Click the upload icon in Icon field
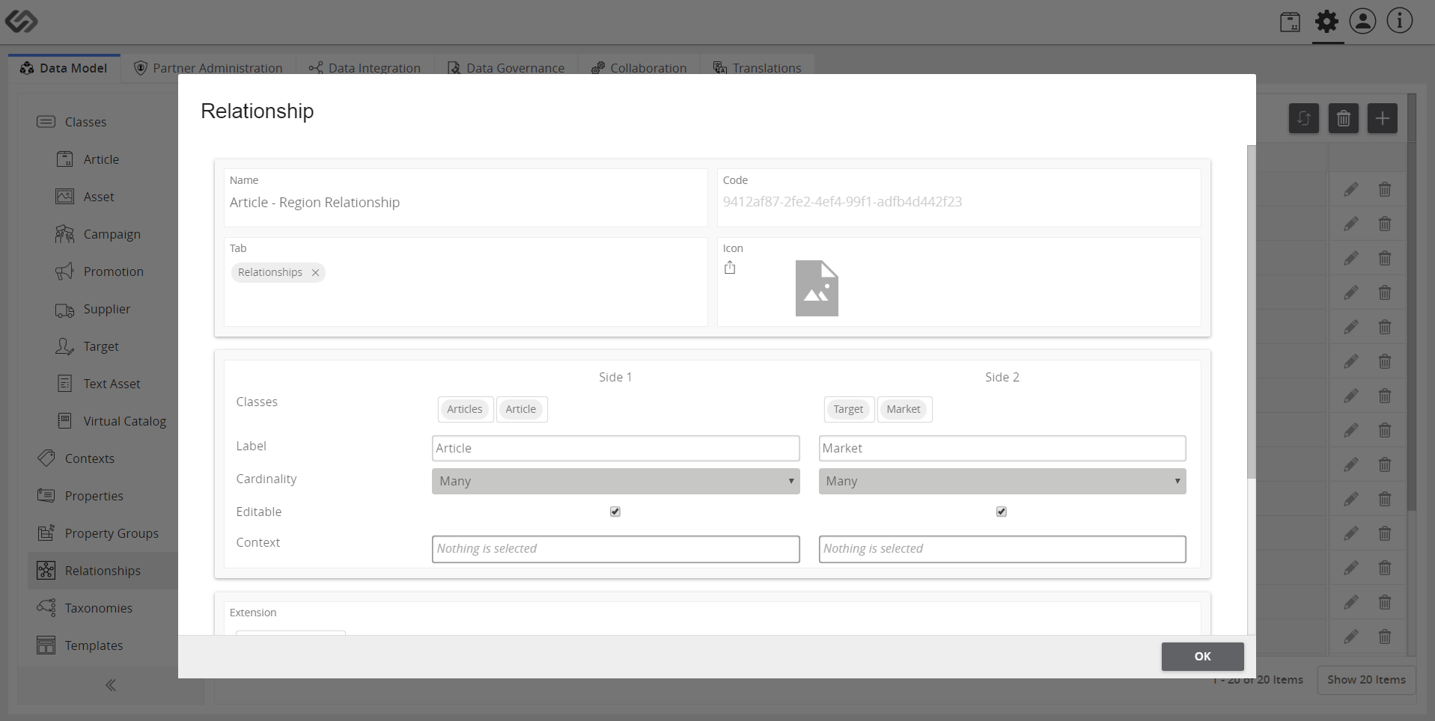1435x721 pixels. click(730, 268)
